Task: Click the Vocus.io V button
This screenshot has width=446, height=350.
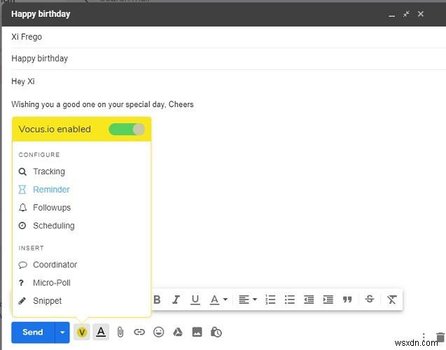Action: pos(82,332)
